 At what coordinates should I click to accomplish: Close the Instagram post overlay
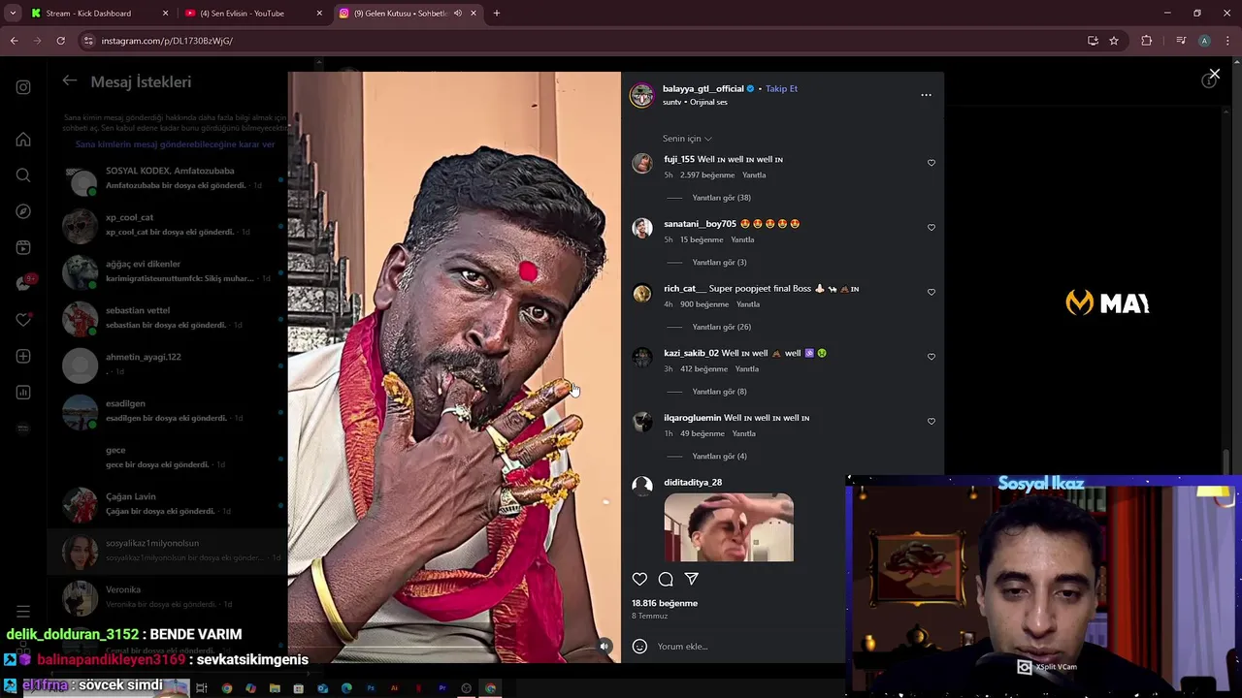1214,74
